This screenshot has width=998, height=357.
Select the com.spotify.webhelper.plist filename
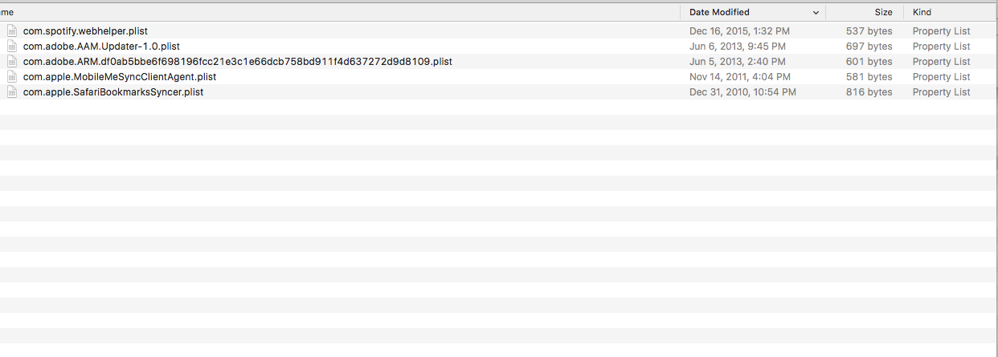tap(85, 30)
